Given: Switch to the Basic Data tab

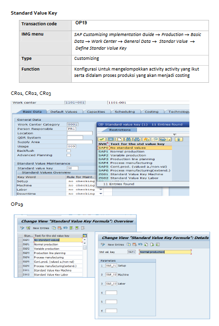Looking at the screenshot, I should [x=32, y=111].
